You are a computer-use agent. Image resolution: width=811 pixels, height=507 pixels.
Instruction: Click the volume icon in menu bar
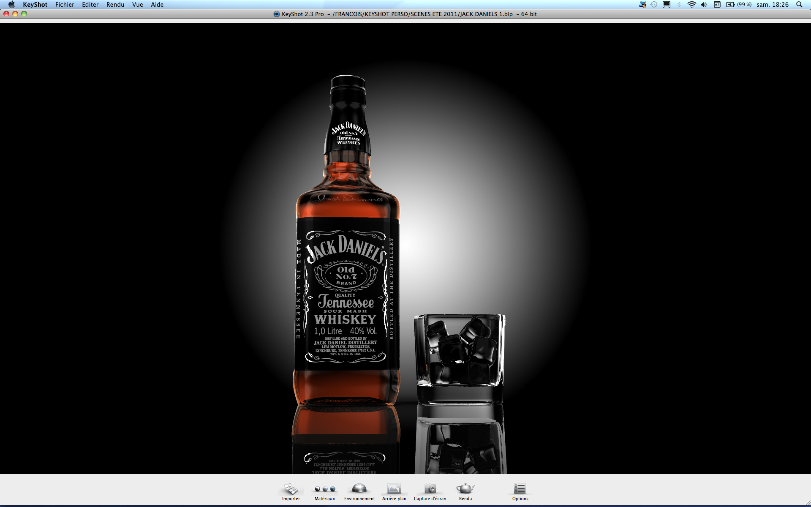(704, 5)
